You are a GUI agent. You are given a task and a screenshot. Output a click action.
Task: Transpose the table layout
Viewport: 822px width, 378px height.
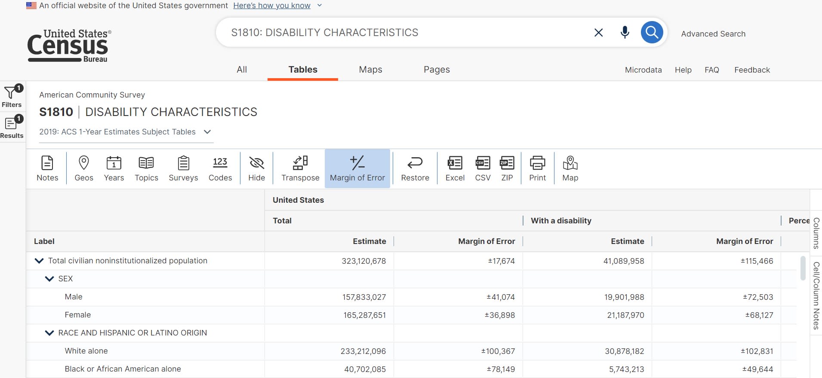click(x=300, y=168)
